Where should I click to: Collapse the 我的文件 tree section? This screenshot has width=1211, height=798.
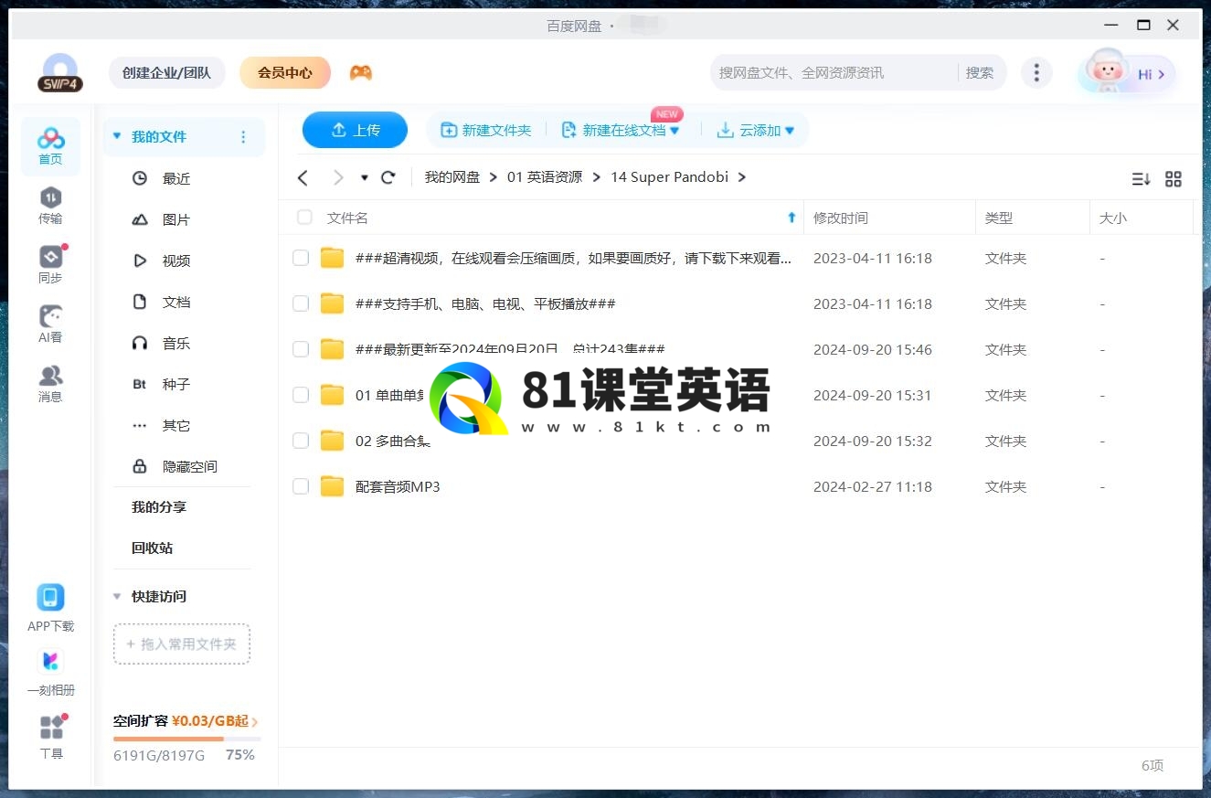pos(116,136)
